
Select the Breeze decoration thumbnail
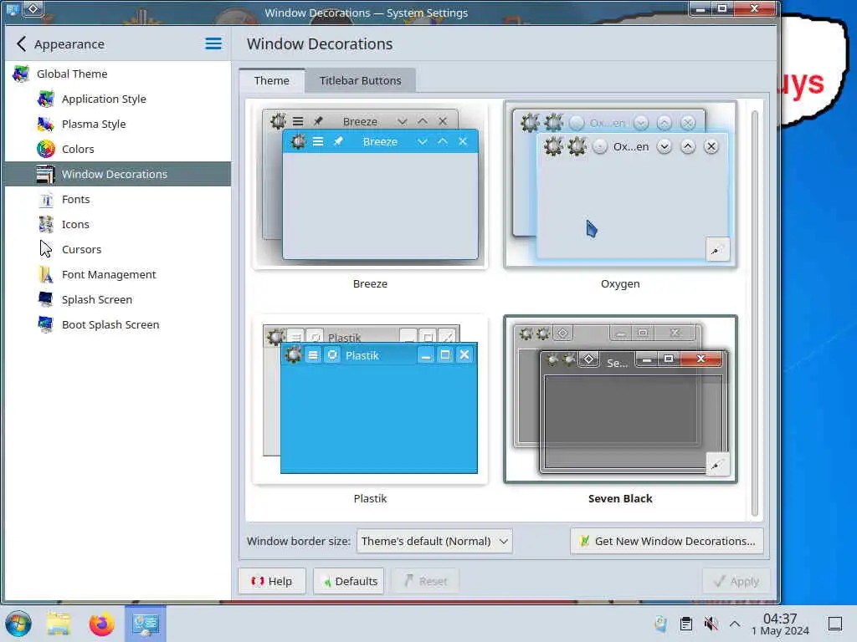point(370,185)
